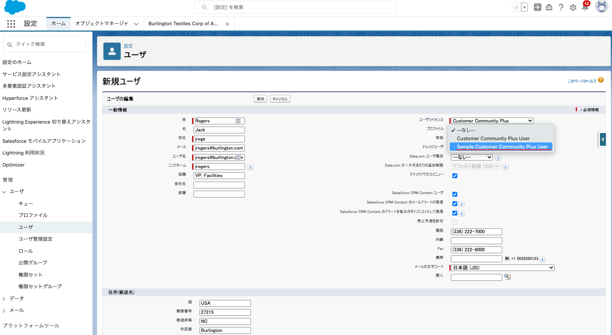
Task: Open プロファイル in the sidebar
Action: [x=33, y=215]
